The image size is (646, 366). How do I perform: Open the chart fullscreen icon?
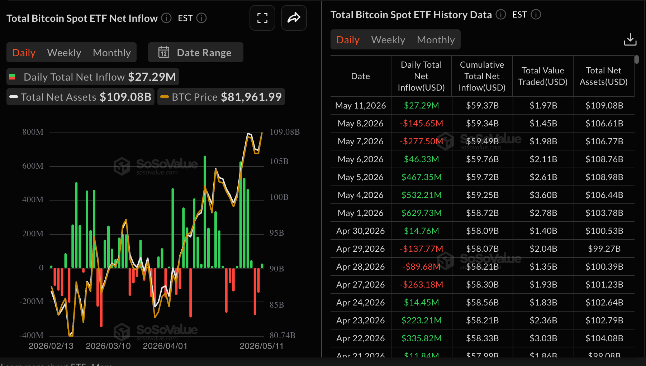[262, 18]
